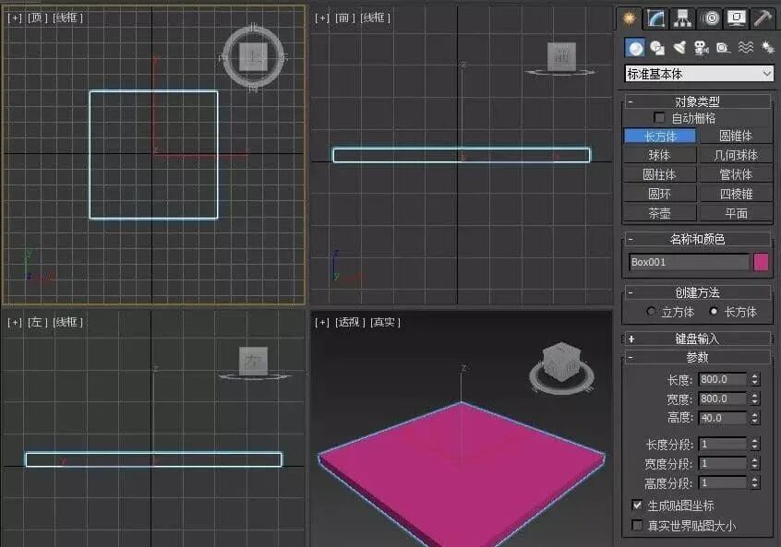The image size is (781, 547).
Task: Click the left viewport ViewCube
Action: tap(254, 362)
